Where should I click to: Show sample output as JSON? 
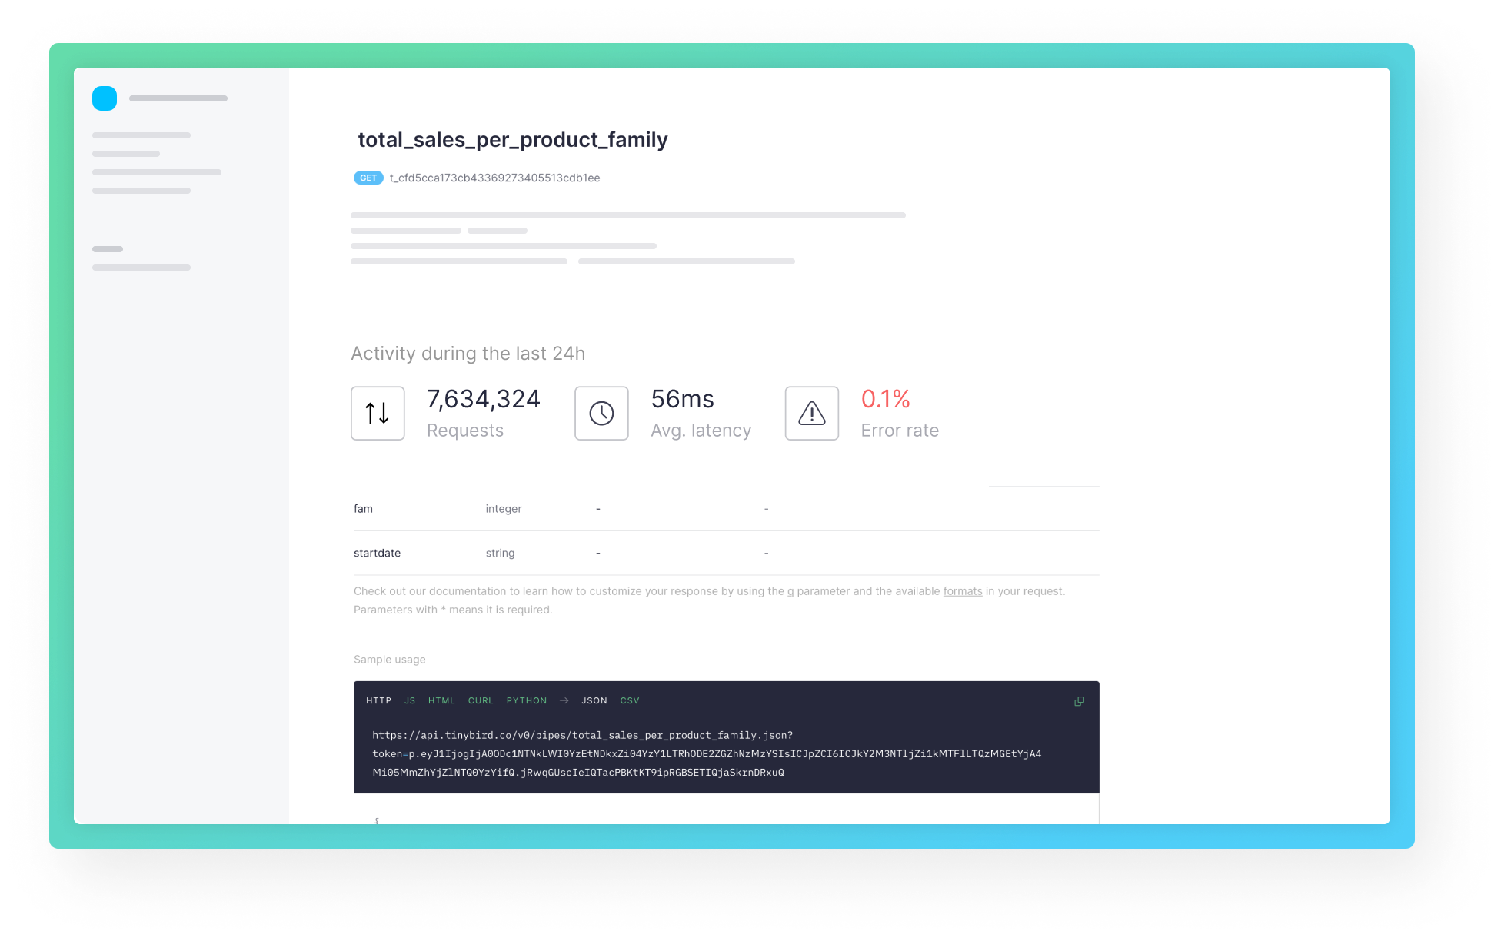(x=594, y=700)
